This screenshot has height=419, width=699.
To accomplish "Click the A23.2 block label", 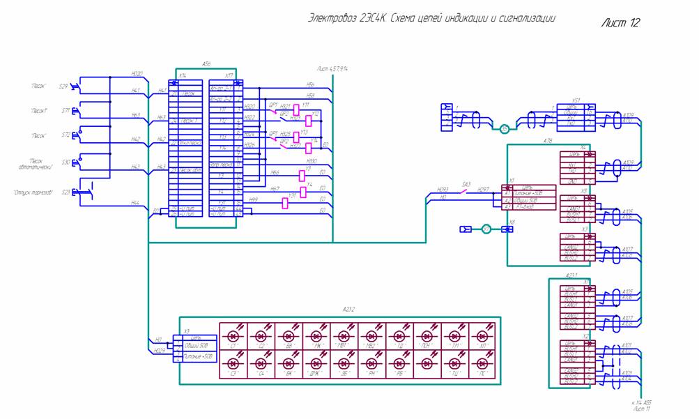I will click(348, 310).
